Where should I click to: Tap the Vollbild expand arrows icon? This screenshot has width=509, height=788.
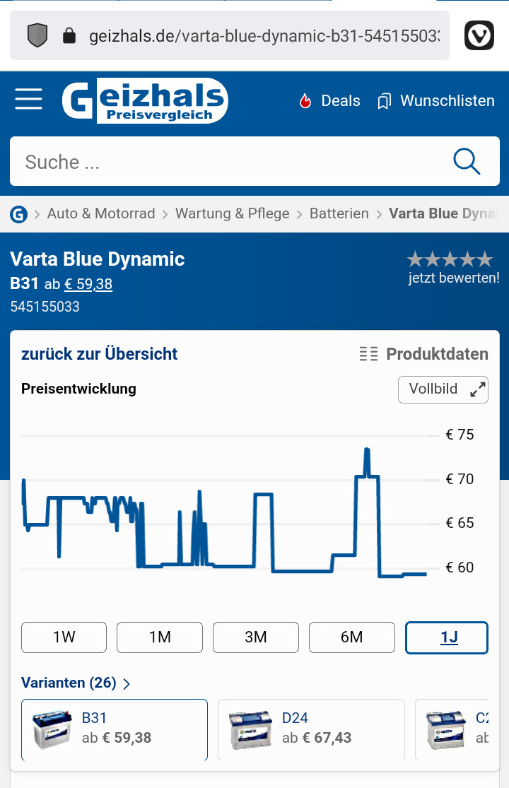pyautogui.click(x=478, y=389)
